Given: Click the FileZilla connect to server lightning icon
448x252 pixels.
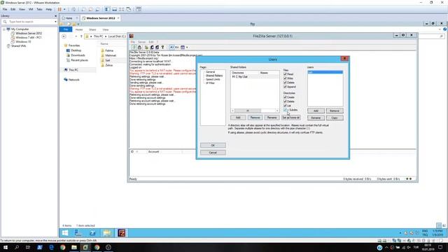Looking at the screenshot, I should pos(134,48).
